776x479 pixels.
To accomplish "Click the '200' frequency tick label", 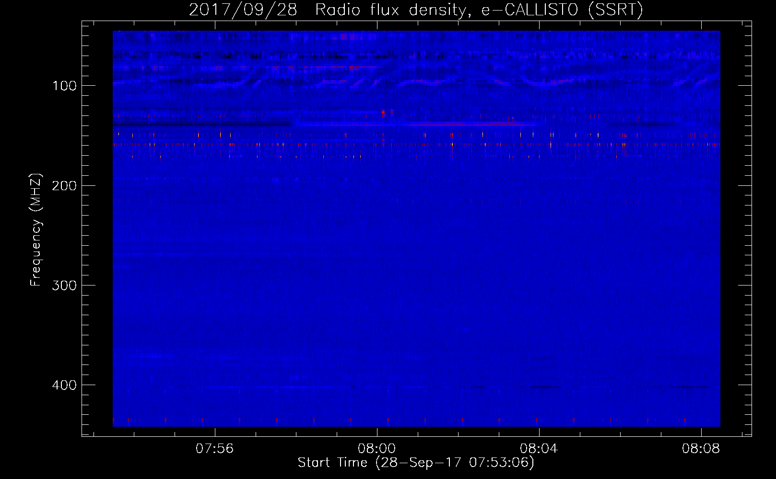I will [x=64, y=186].
